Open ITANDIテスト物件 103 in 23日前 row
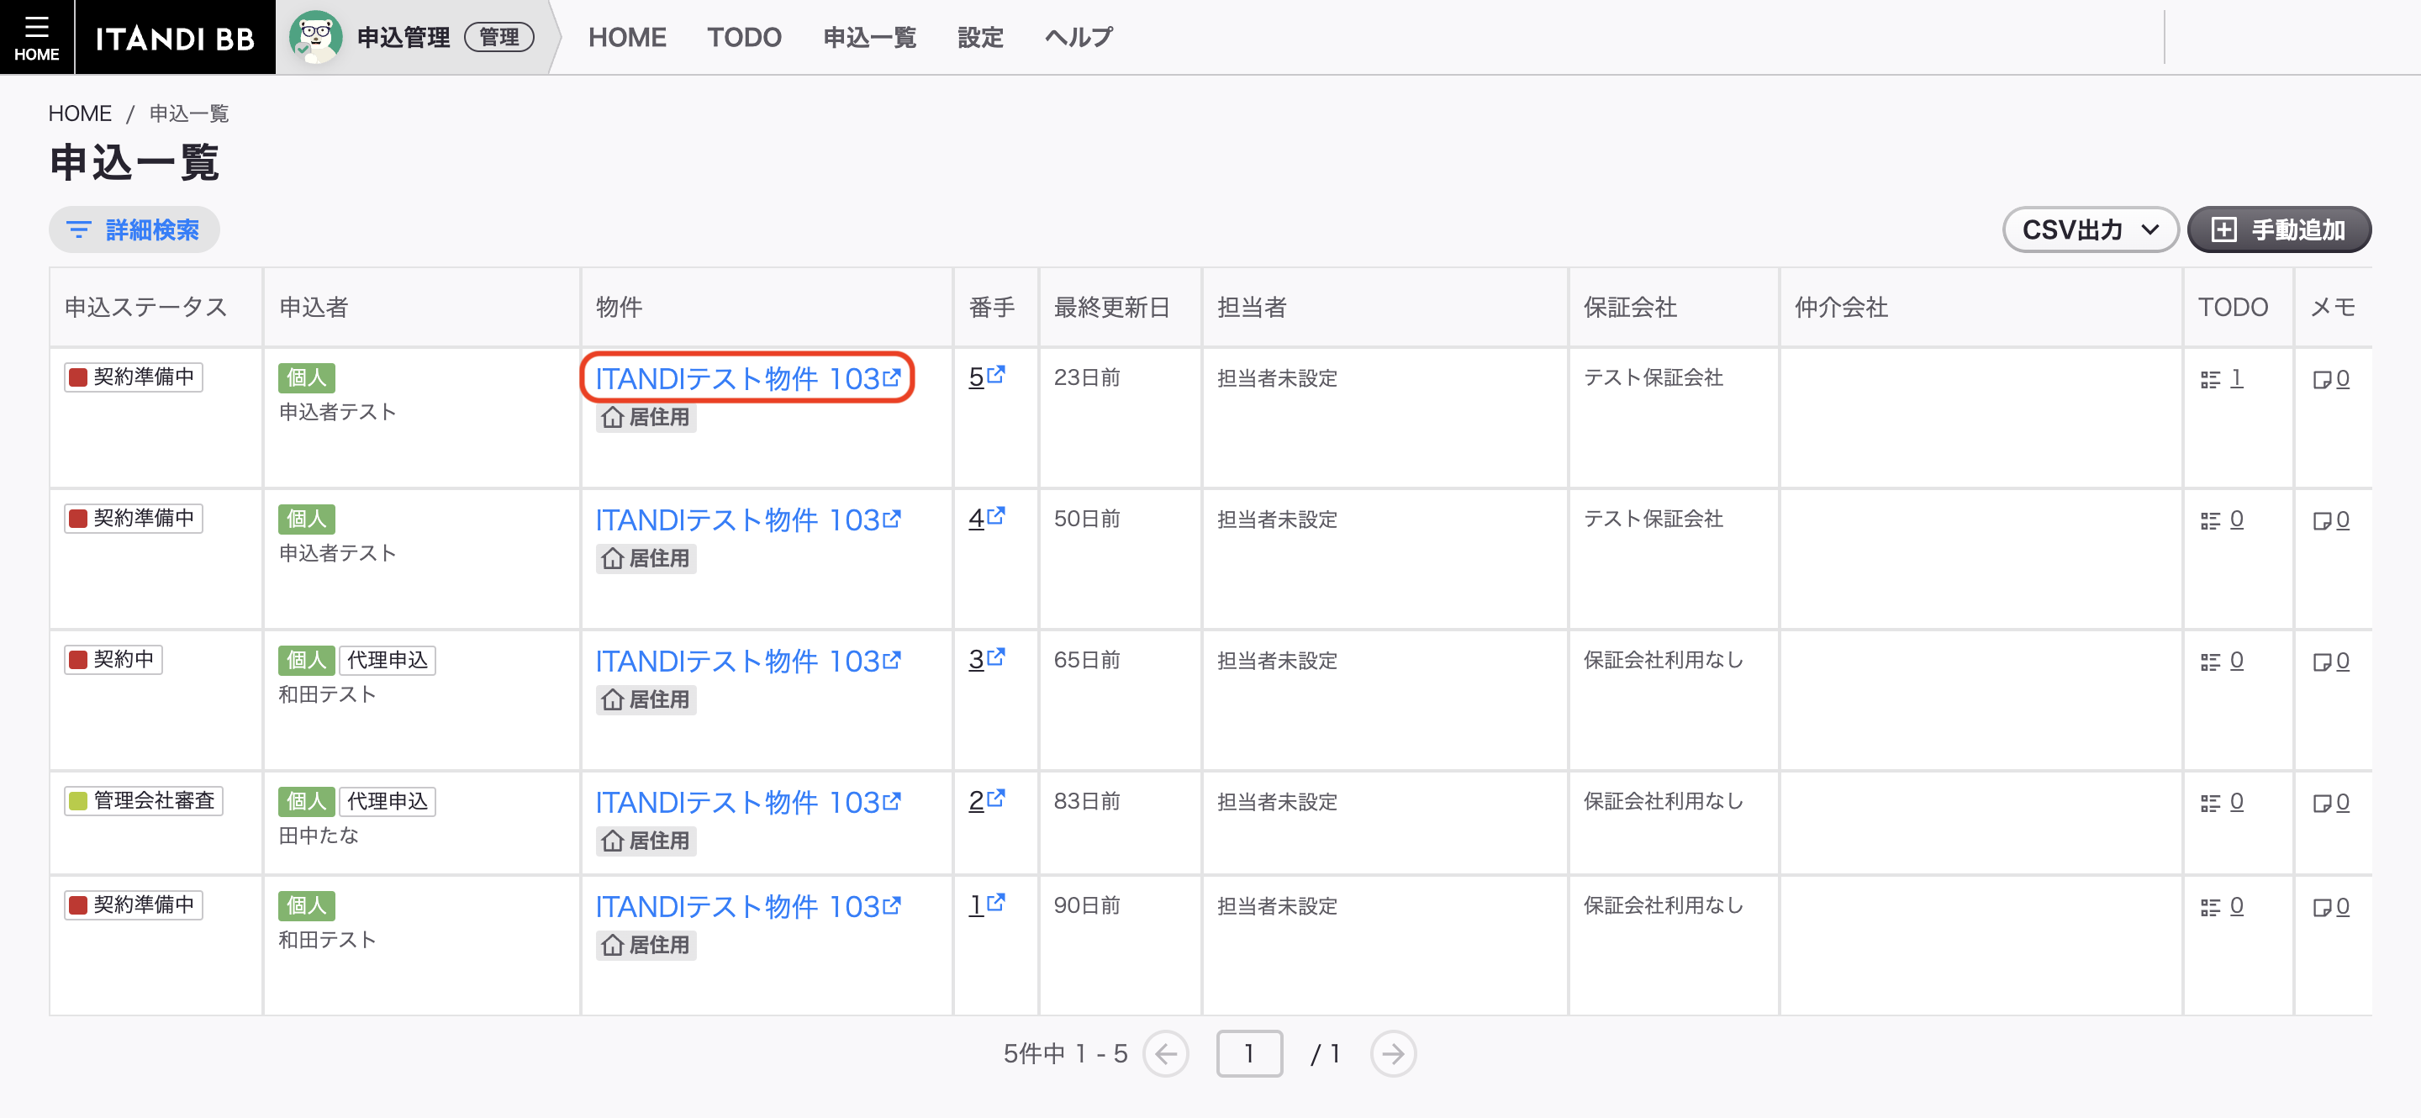This screenshot has height=1118, width=2421. coord(748,377)
